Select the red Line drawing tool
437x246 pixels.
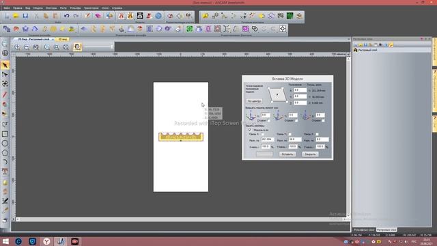pyautogui.click(x=5, y=95)
